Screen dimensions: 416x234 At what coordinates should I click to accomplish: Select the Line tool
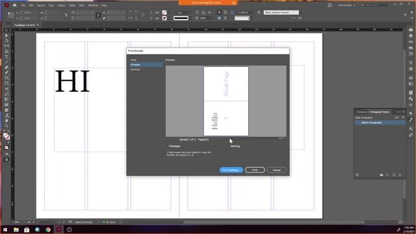click(x=6, y=62)
